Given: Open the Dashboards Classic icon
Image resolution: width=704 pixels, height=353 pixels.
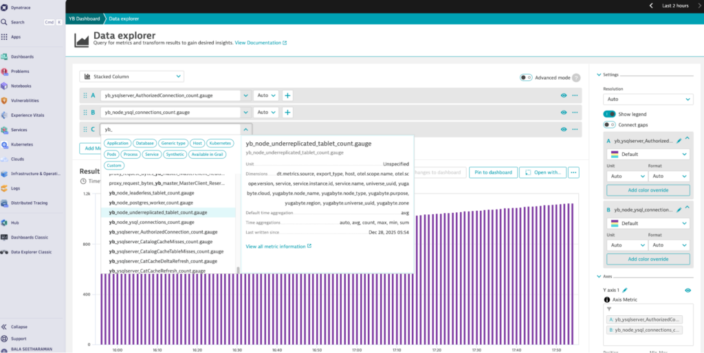Looking at the screenshot, I should tap(4, 237).
